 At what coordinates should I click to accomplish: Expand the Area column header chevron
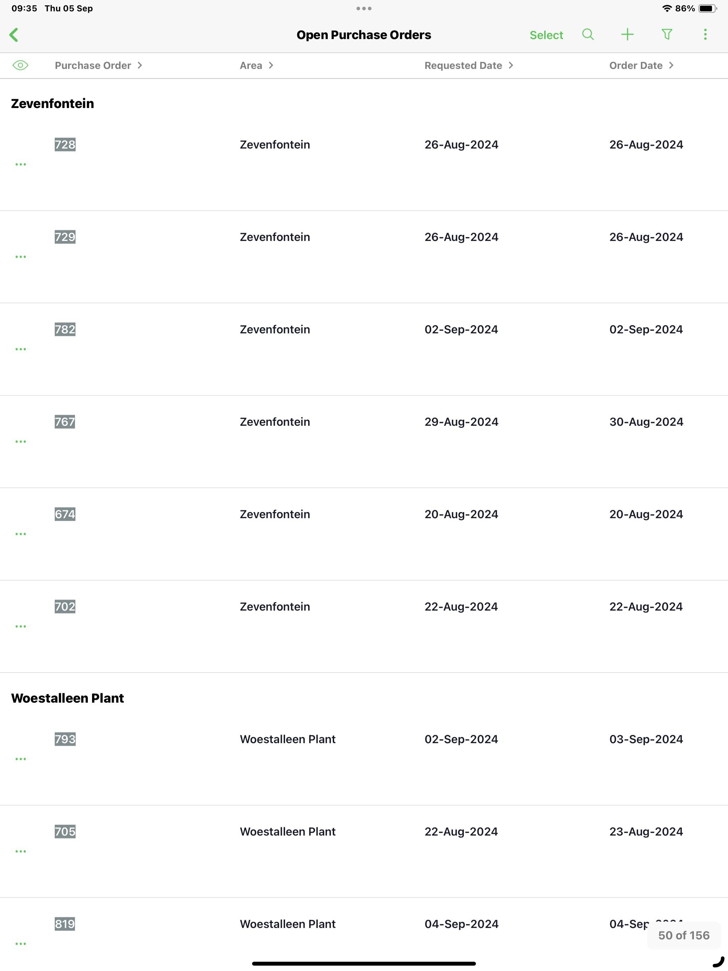pyautogui.click(x=271, y=65)
